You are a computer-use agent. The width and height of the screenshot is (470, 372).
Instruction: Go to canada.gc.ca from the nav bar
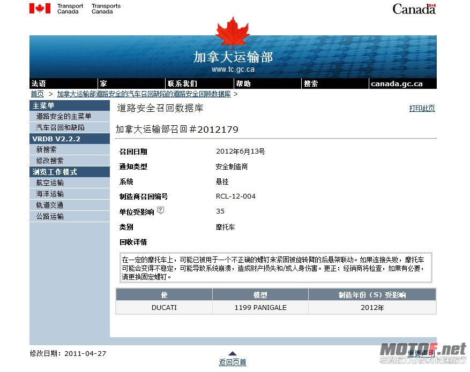397,83
